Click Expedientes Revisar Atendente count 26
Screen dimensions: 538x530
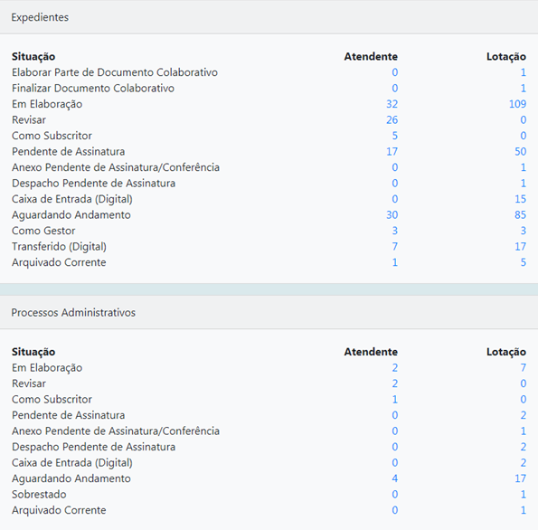[x=392, y=119]
